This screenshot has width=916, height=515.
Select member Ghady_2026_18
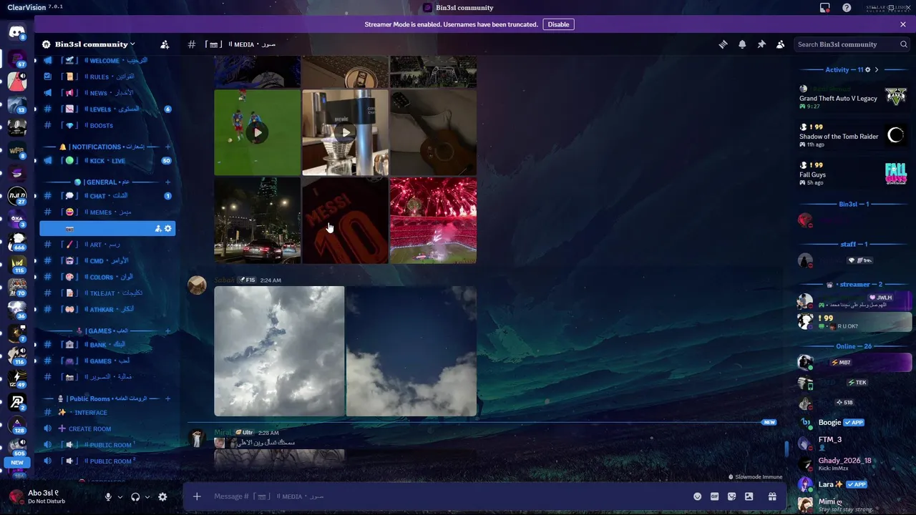tap(853, 463)
